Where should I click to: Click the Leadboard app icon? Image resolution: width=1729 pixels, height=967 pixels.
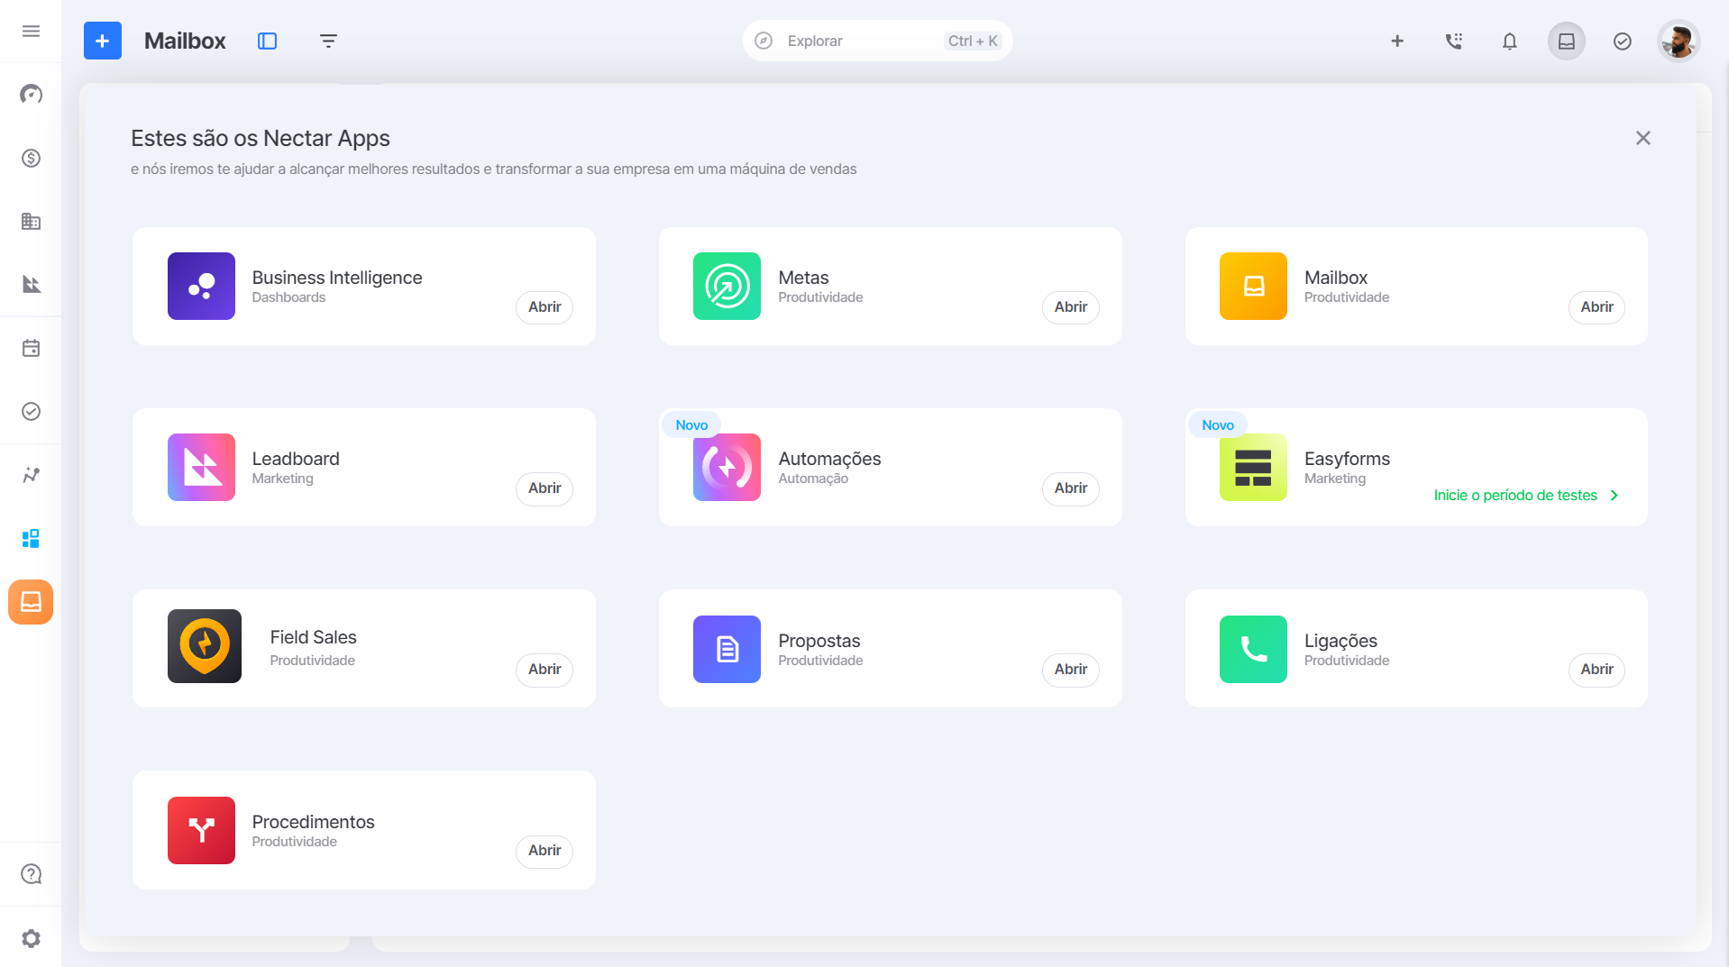201,467
